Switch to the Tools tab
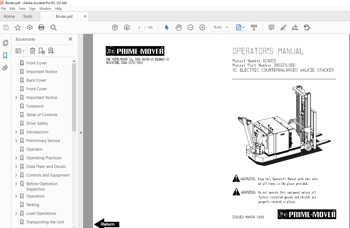This screenshot has height=228, width=350. click(28, 16)
